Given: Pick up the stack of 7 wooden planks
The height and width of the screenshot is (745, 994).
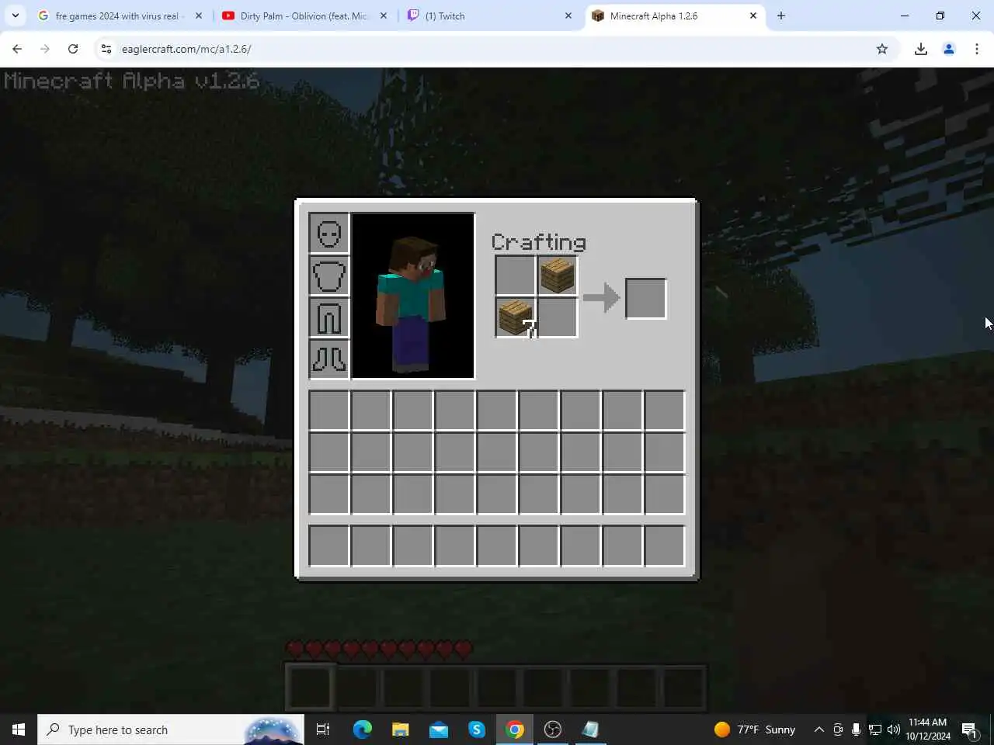Looking at the screenshot, I should coord(516,317).
